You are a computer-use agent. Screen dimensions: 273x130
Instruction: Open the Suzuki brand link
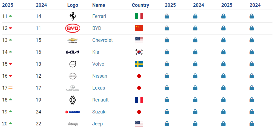point(99,112)
